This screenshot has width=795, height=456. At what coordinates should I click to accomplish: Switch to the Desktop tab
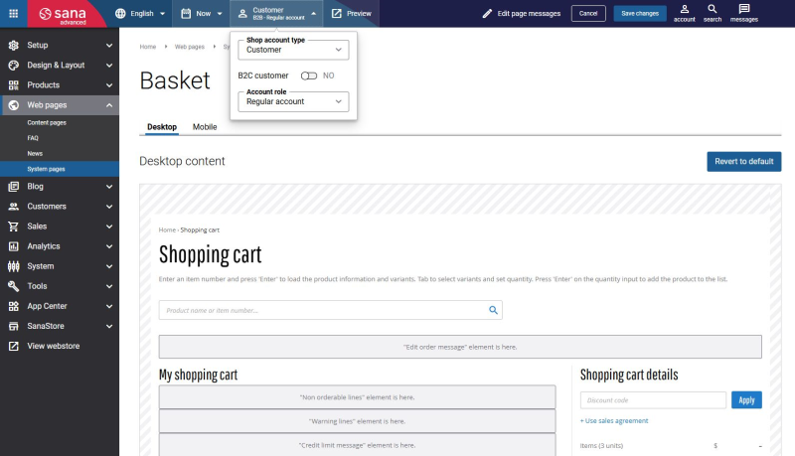click(162, 127)
